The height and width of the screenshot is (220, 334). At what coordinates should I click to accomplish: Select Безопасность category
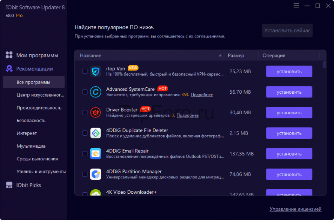(31, 120)
